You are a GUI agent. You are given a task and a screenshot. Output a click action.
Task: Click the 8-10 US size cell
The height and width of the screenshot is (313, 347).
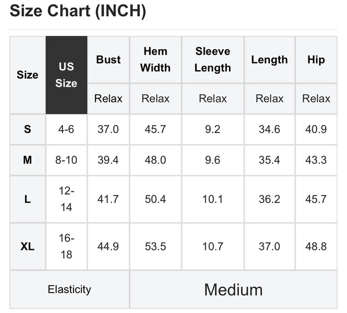click(67, 160)
